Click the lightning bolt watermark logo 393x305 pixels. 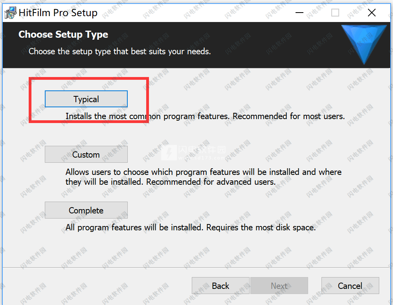click(x=169, y=152)
